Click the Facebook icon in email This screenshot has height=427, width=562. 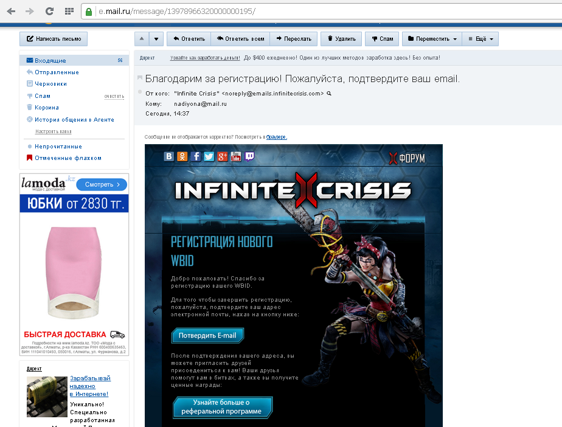coord(195,156)
